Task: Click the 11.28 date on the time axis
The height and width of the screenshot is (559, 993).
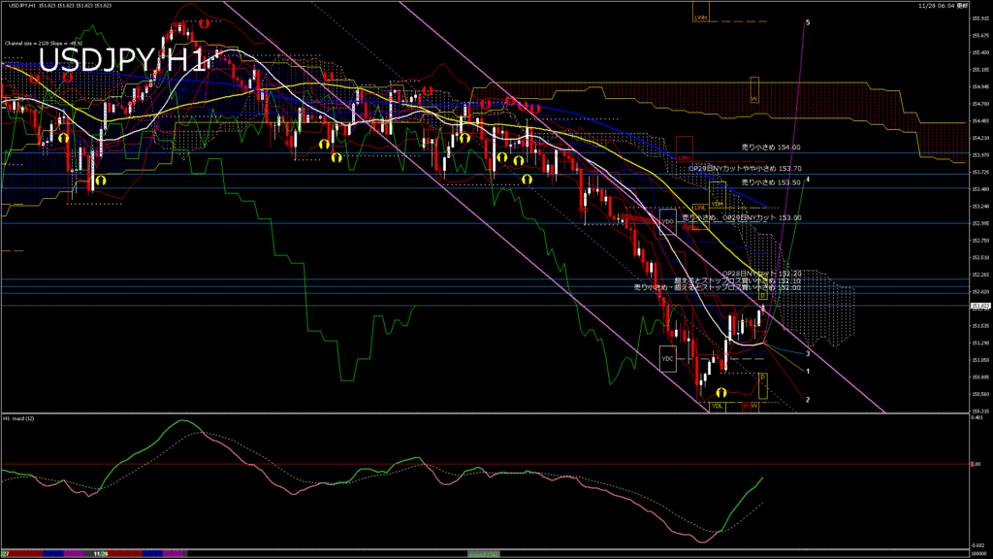Action: [100, 554]
